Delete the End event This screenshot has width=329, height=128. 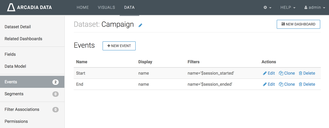pyautogui.click(x=307, y=84)
